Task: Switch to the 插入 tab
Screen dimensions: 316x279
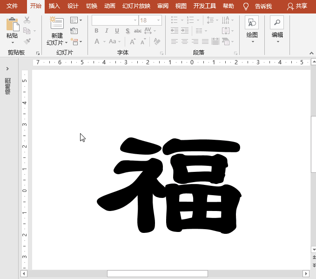Action: [x=54, y=6]
